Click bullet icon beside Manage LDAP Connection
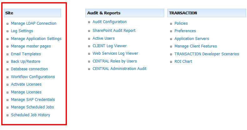This screenshot has height=130, width=247. tap(8, 24)
